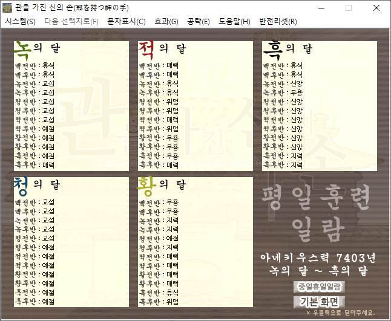The height and width of the screenshot is (321, 391).
Task: Select '백전반 : 휴식' in 녹의 달 panel
Action: pos(34,66)
